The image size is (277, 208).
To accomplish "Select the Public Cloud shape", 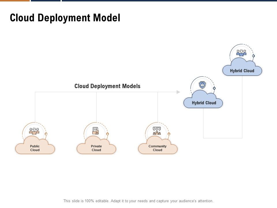I will (35, 145).
